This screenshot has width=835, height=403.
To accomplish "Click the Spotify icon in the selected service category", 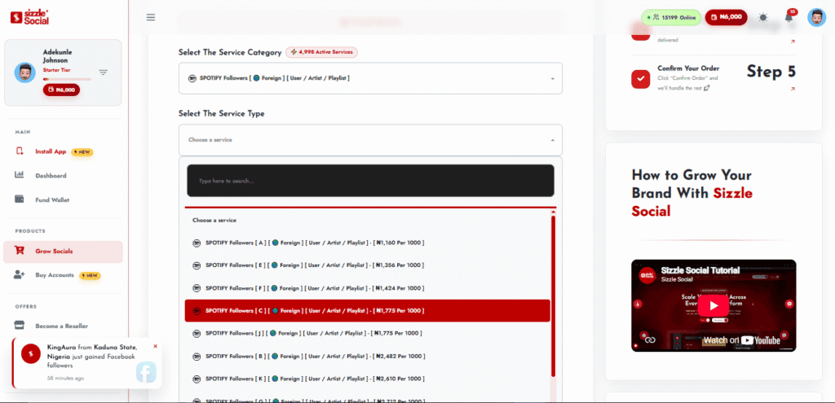I will (x=192, y=78).
